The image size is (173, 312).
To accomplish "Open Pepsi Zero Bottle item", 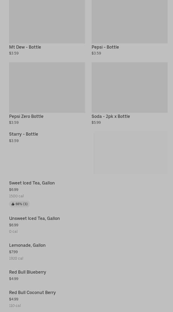I will [26, 117].
